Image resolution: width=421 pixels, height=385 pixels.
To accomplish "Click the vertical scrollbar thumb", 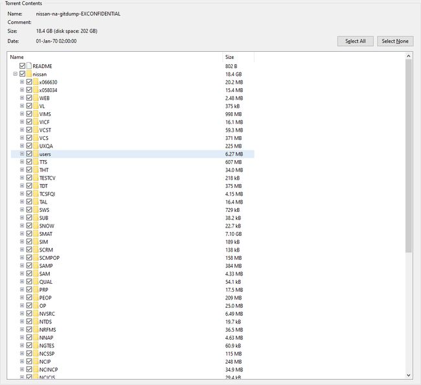I will click(409, 156).
